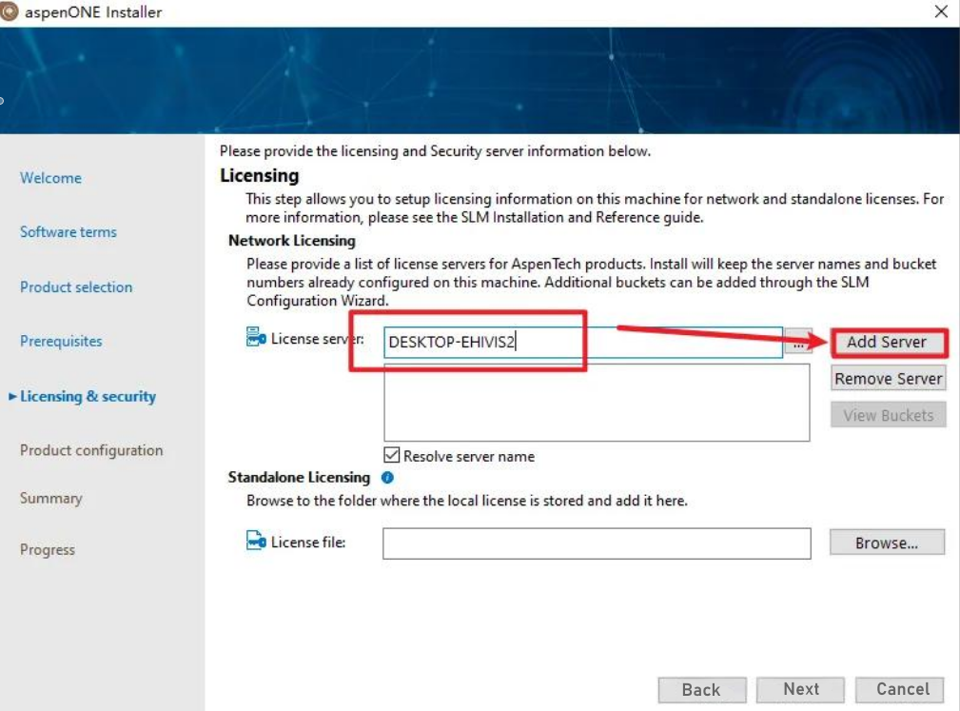Go Back to the previous step
Viewport: 960px width, 711px height.
click(701, 689)
